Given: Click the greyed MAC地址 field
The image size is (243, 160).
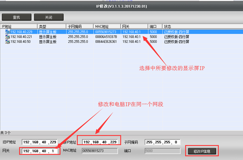Looking at the screenshot, I should (100, 151).
